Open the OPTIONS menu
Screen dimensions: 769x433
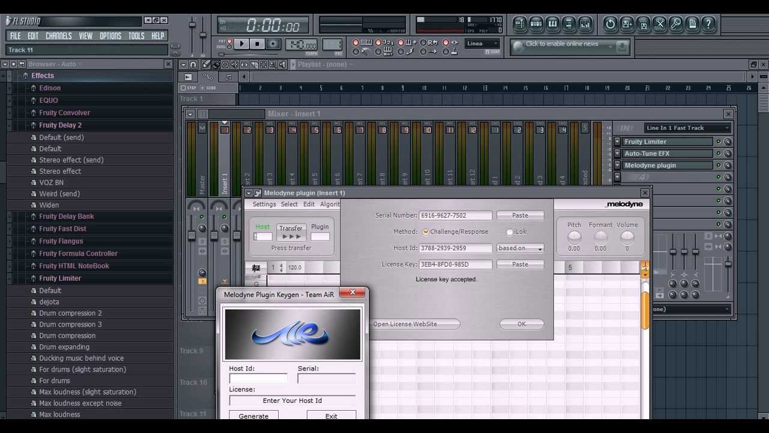click(x=110, y=36)
